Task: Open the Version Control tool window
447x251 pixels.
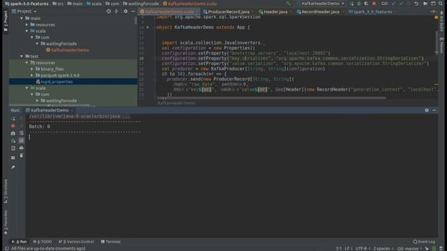Action: [x=76, y=242]
